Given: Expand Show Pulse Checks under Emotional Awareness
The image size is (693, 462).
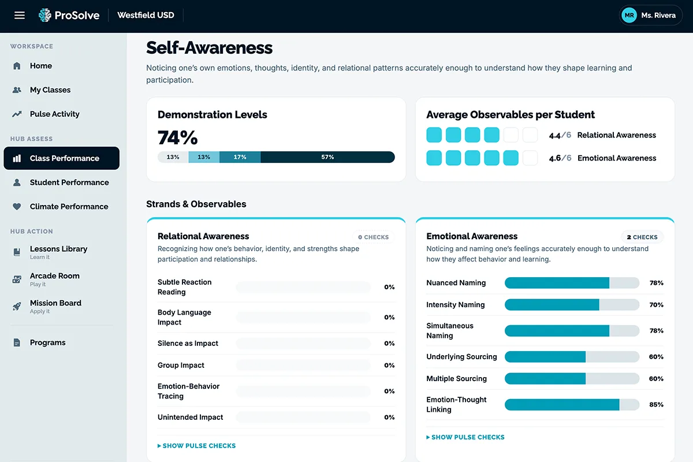Looking at the screenshot, I should (465, 437).
